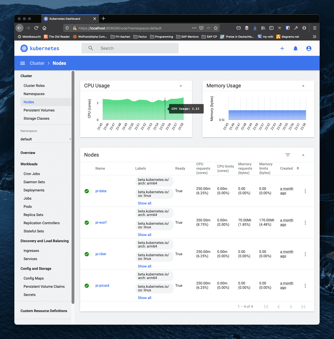This screenshot has height=339, width=334.
Task: Show all labels for pi-riker
Action: point(144,266)
